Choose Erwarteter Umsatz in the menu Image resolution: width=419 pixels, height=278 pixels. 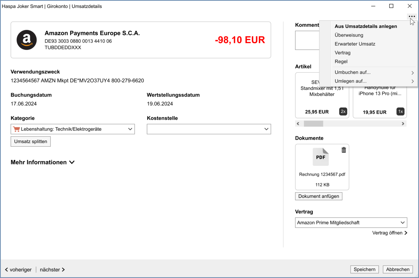tap(355, 44)
